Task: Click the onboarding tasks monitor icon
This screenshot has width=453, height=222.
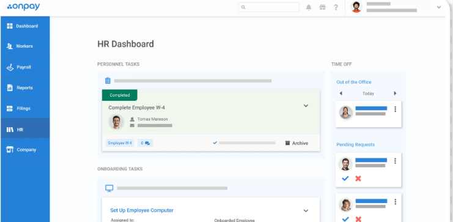Action: [109, 188]
